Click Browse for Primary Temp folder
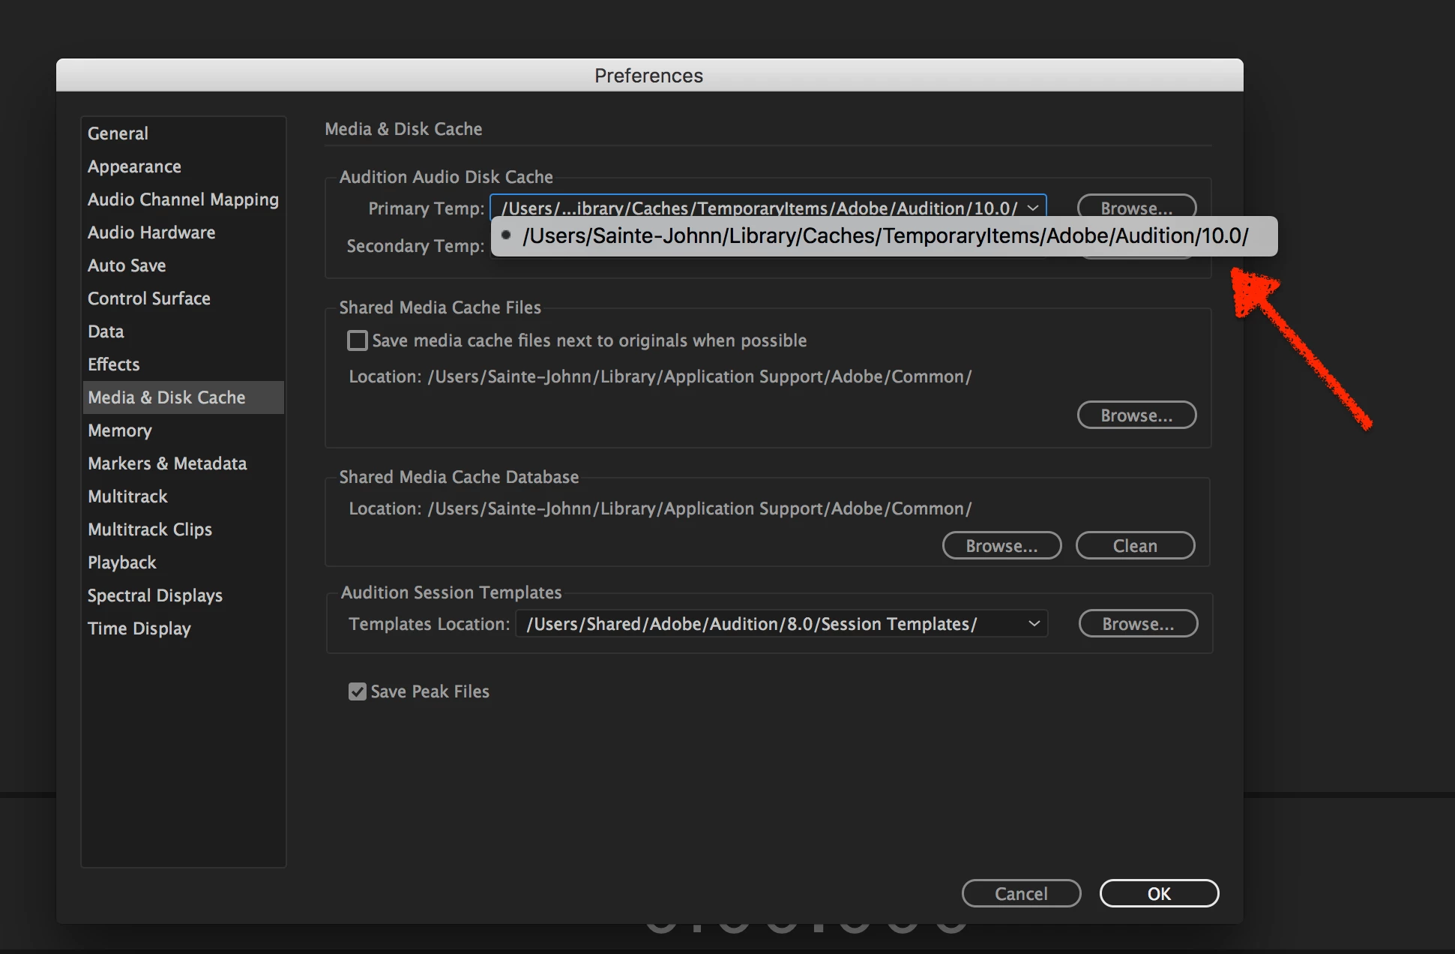1455x954 pixels. 1136,205
